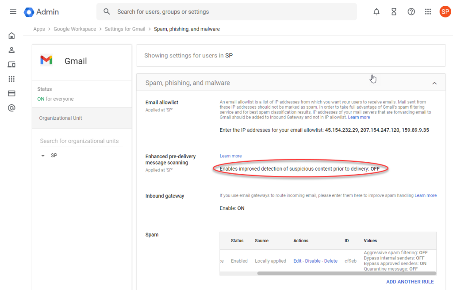The height and width of the screenshot is (290, 453).
Task: Open the help question mark icon
Action: (411, 12)
